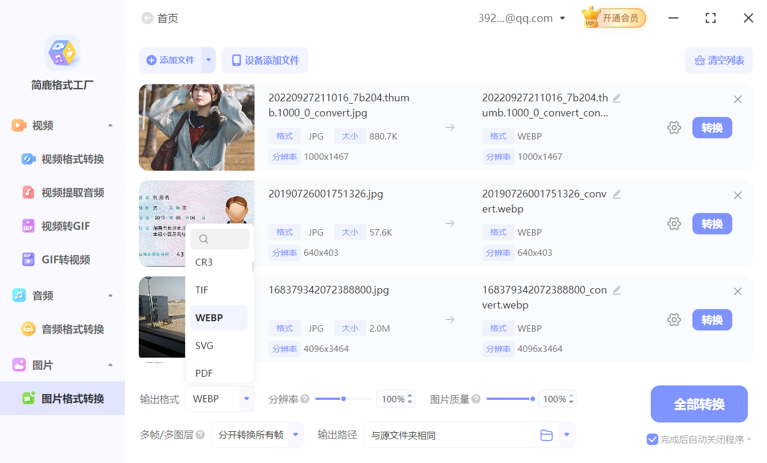Expand the 添加文件 dropdown arrow

(208, 60)
